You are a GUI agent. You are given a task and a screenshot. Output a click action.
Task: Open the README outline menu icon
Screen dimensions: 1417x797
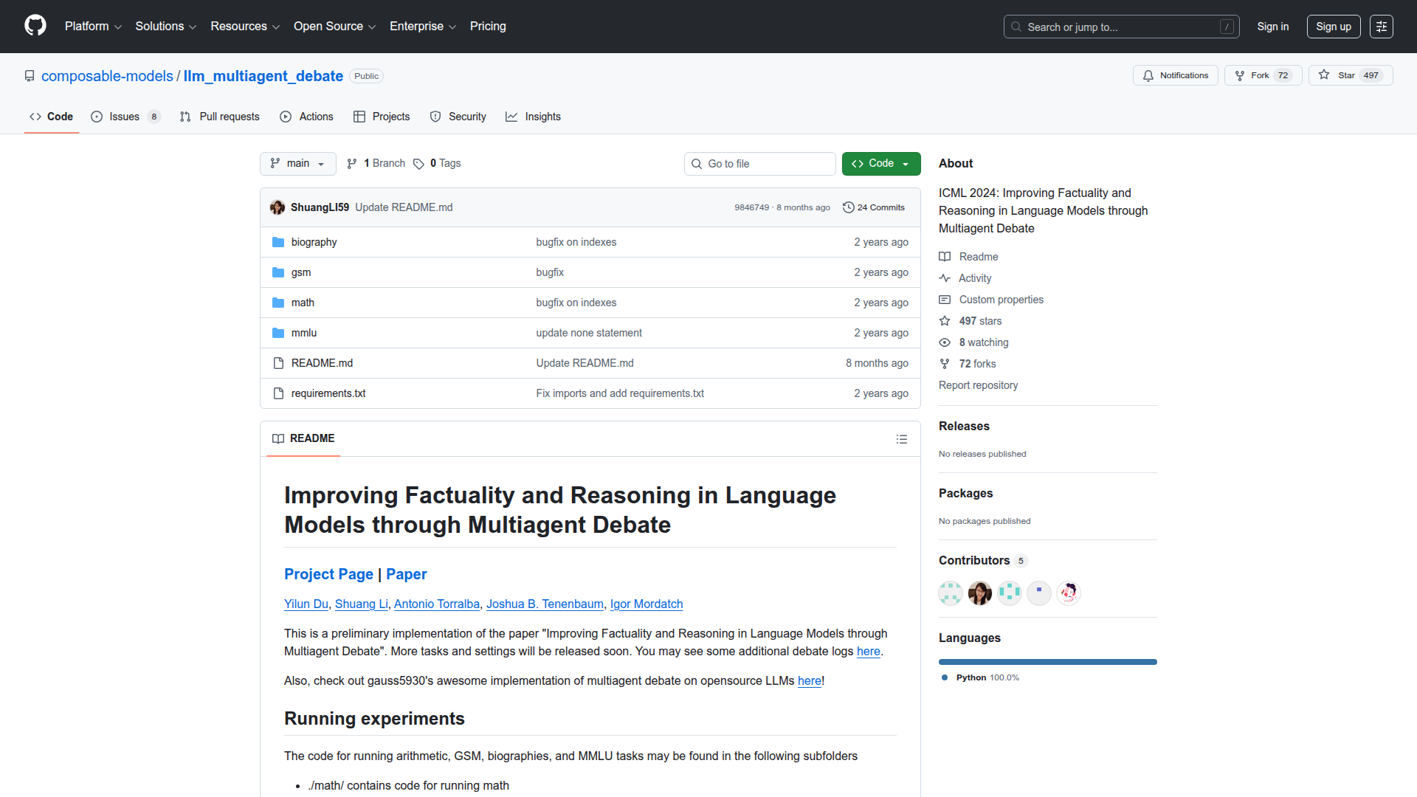[x=901, y=439]
